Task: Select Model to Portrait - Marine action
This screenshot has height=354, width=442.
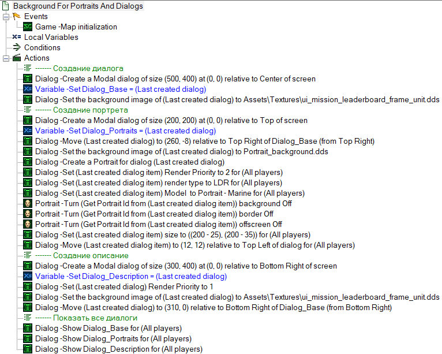Action: pyautogui.click(x=170, y=193)
